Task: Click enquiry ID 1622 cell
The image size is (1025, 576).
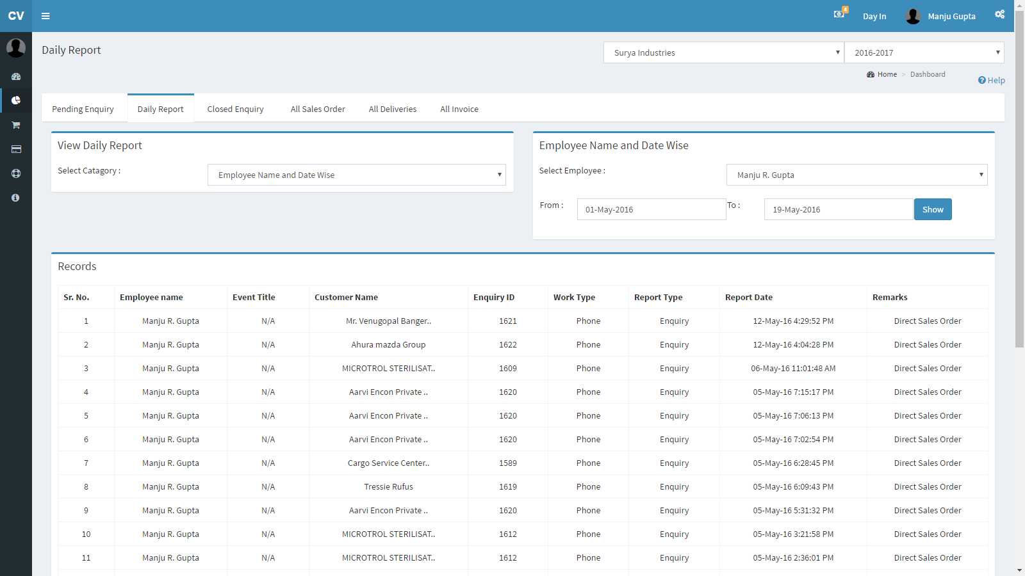Action: point(508,344)
